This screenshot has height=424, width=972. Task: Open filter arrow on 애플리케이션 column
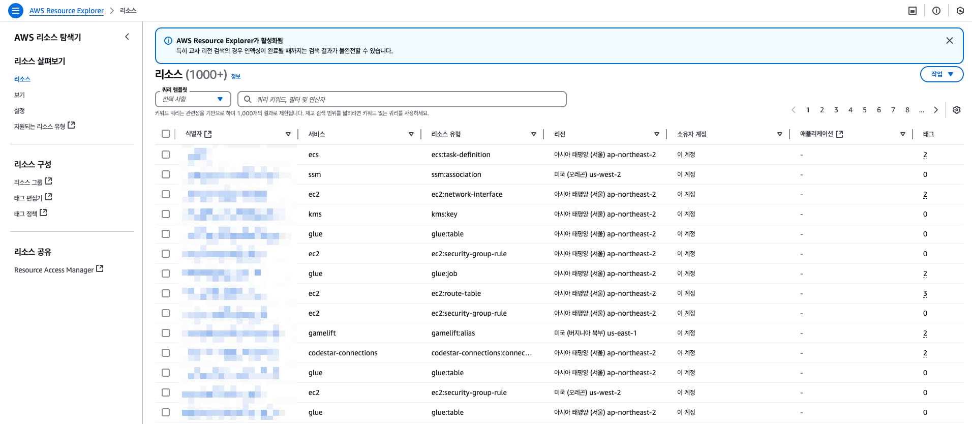[903, 134]
